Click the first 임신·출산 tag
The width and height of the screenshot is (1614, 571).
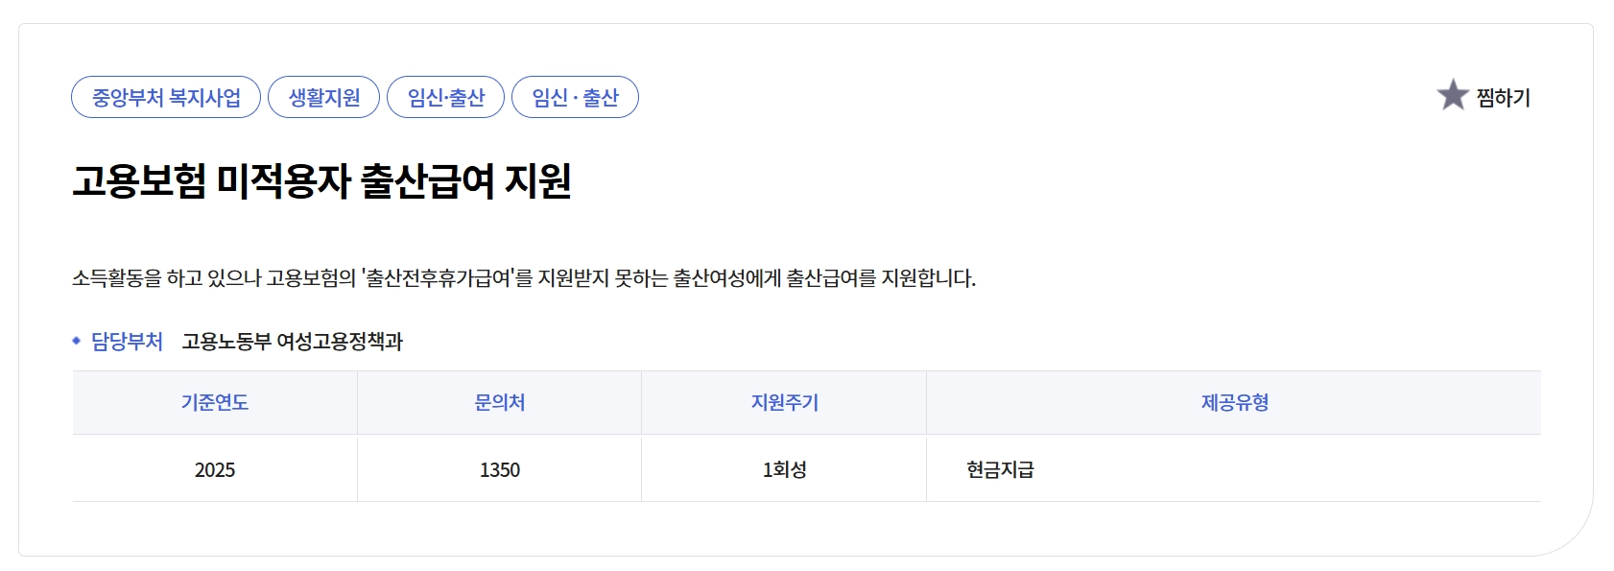click(444, 96)
